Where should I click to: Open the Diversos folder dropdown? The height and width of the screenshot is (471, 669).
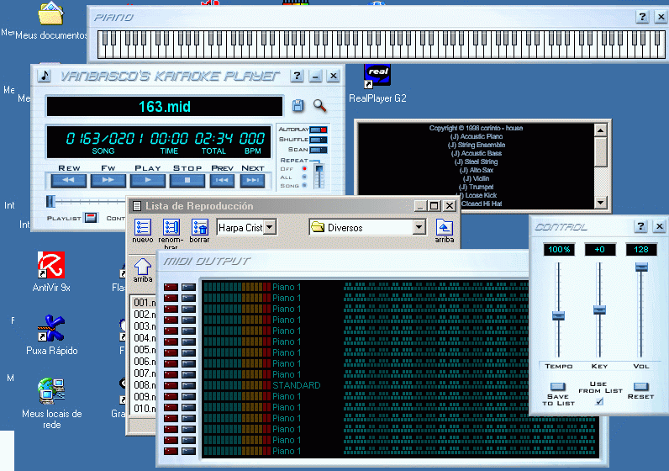point(419,227)
